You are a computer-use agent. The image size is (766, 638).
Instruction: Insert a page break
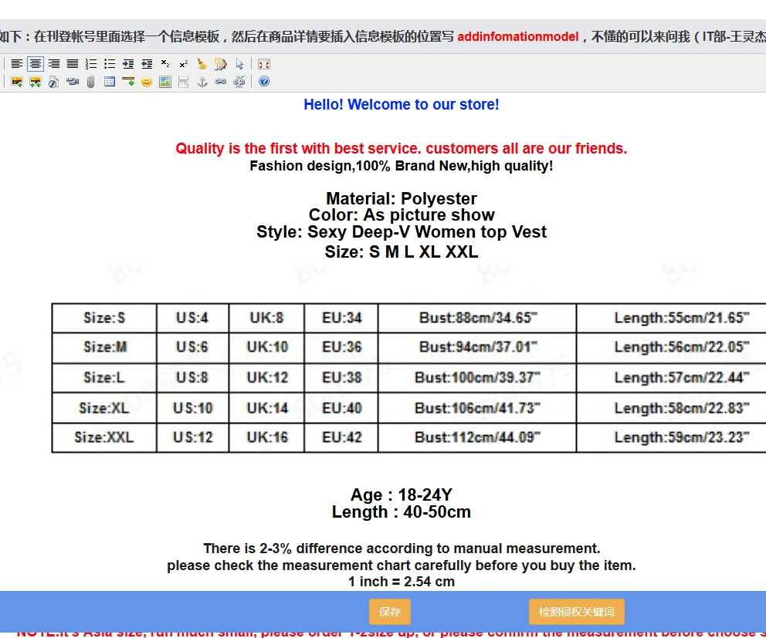(184, 82)
